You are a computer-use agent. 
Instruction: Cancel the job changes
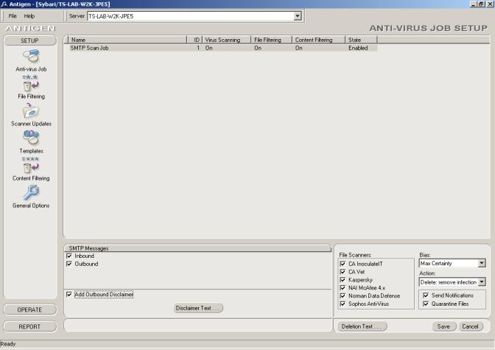click(471, 326)
